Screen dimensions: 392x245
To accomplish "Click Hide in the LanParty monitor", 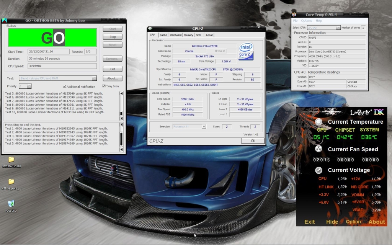I will point(332,222).
